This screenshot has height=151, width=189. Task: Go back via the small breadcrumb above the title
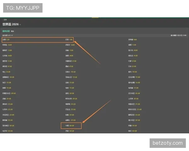coord(5,20)
